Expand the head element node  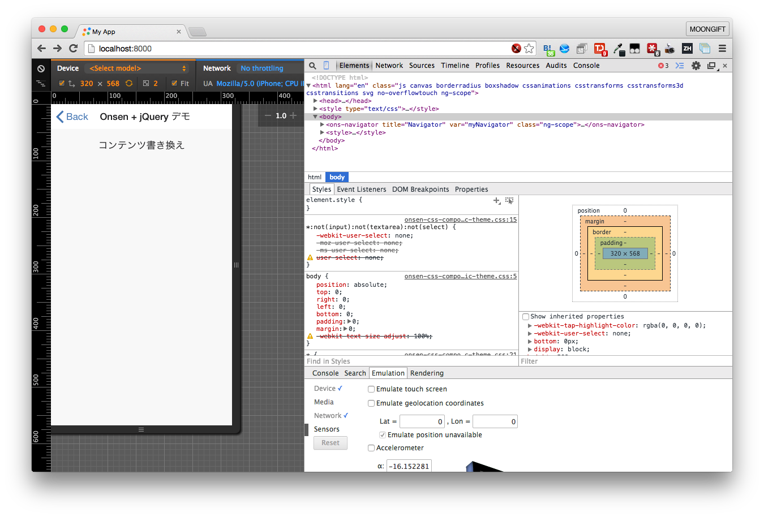[x=315, y=101]
